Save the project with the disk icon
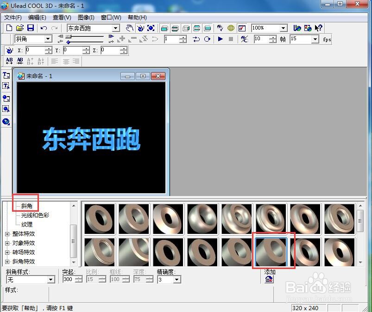 pos(31,28)
